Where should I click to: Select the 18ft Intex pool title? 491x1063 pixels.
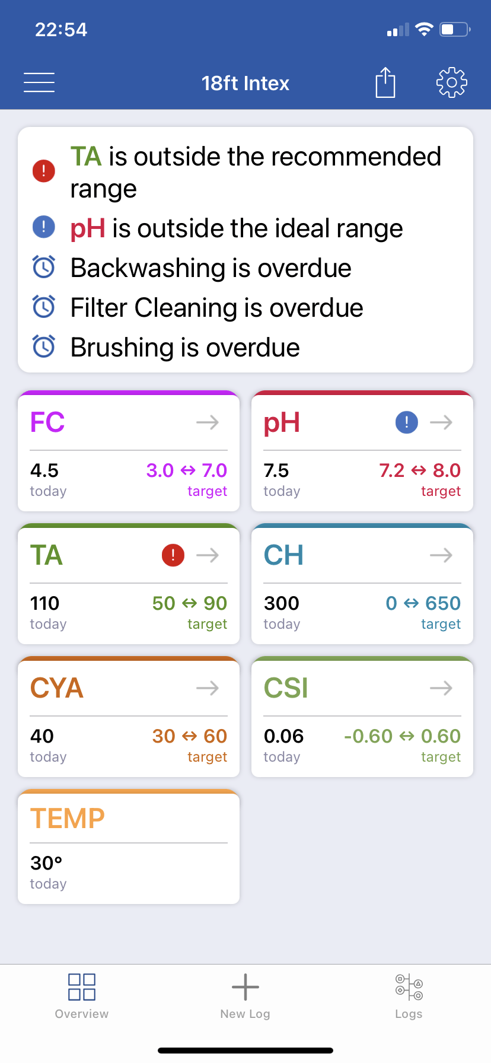tap(245, 83)
